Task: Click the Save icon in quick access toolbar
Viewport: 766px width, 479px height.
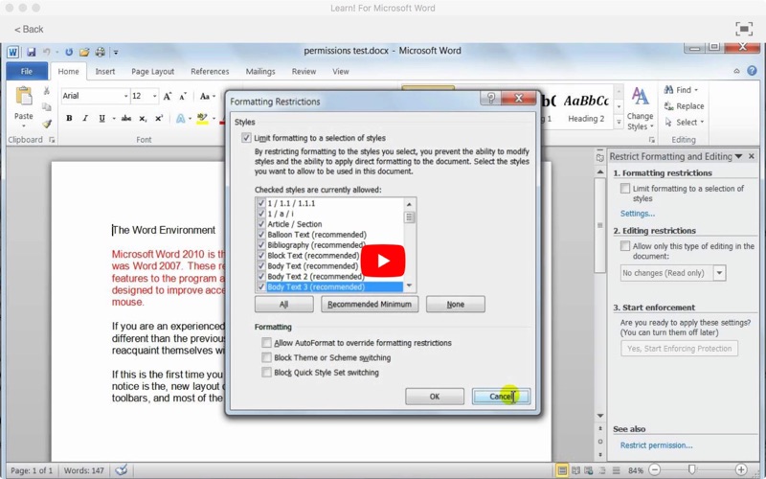Action: click(x=32, y=52)
